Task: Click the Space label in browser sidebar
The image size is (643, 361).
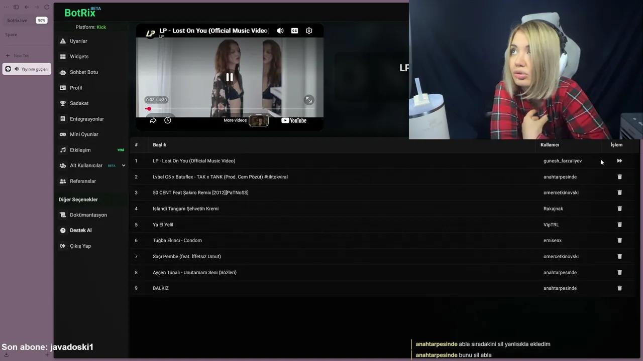Action: point(11,35)
